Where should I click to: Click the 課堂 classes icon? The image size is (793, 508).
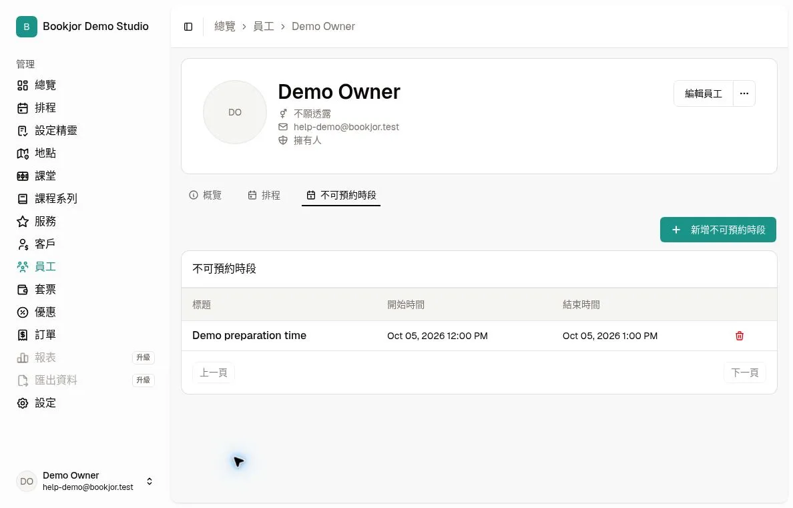pyautogui.click(x=23, y=176)
